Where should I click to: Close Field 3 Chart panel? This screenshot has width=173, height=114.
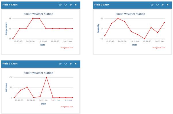76,64
